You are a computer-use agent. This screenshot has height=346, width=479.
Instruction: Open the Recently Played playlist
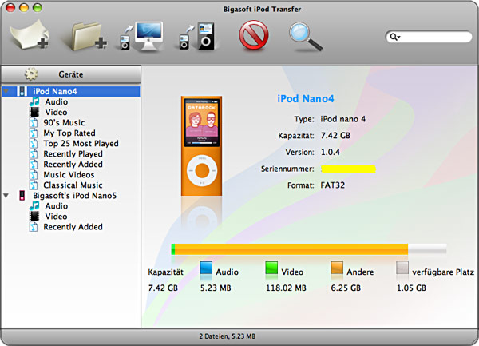(73, 153)
